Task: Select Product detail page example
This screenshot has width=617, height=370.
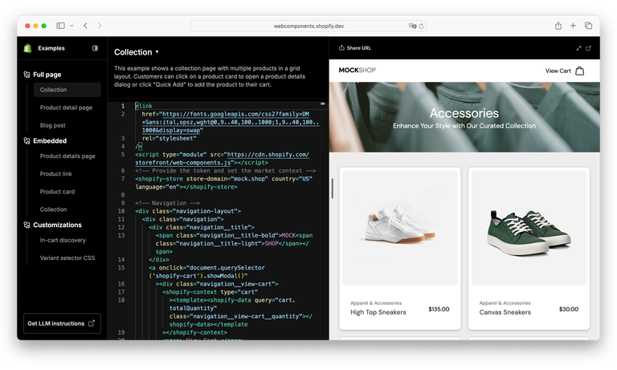Action: click(x=66, y=108)
